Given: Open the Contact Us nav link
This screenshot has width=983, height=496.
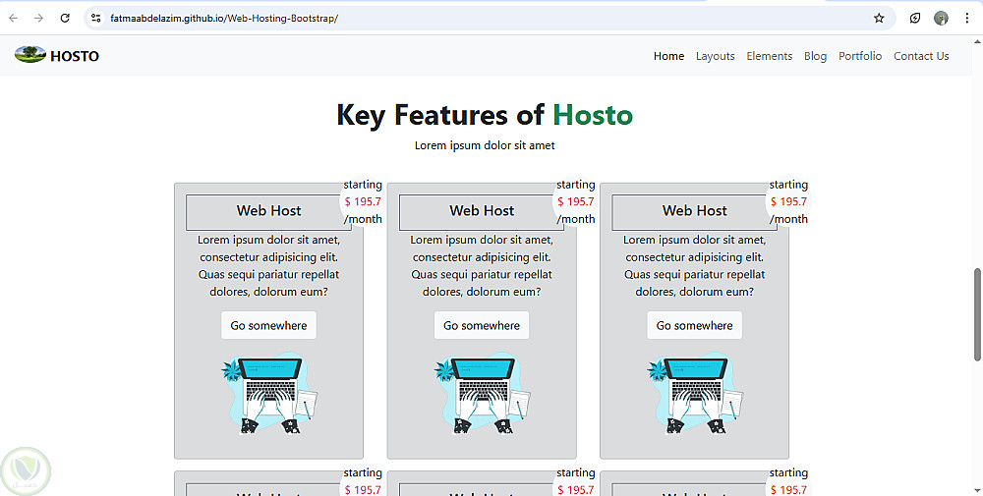Looking at the screenshot, I should [x=921, y=56].
